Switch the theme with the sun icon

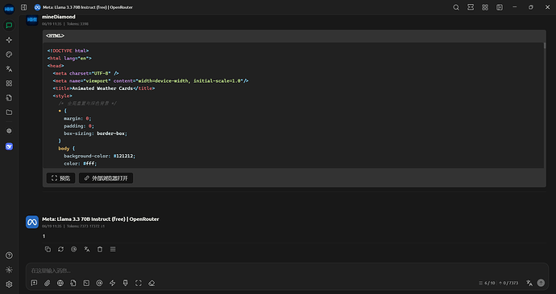point(9,270)
